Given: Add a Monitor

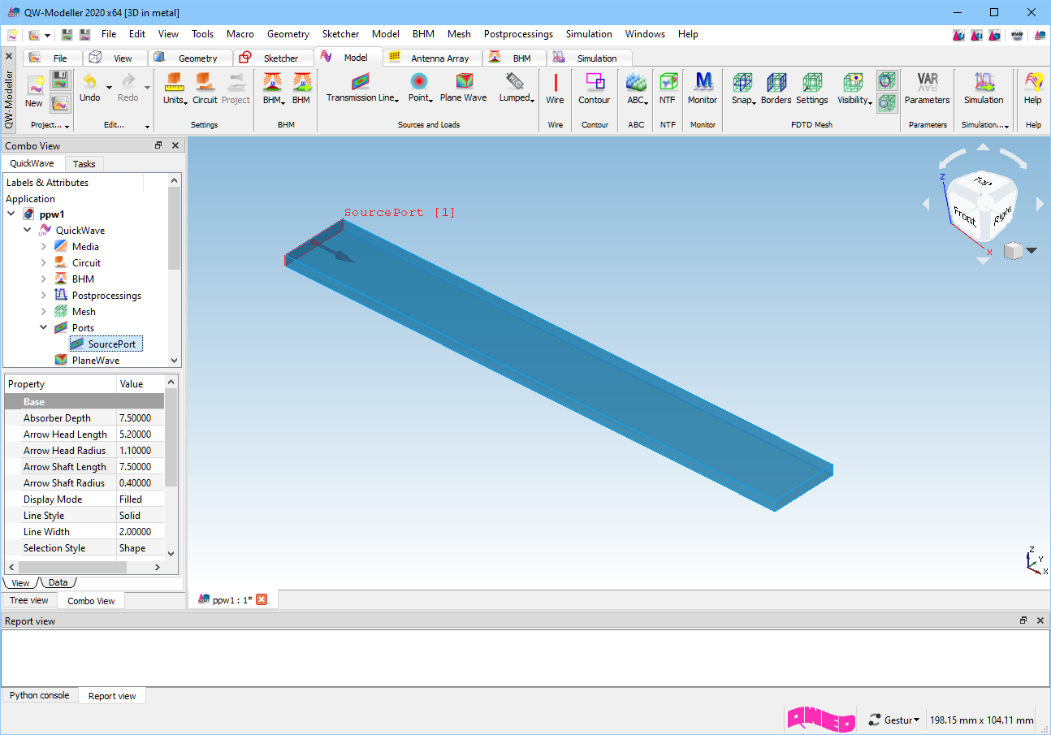Looking at the screenshot, I should (703, 89).
